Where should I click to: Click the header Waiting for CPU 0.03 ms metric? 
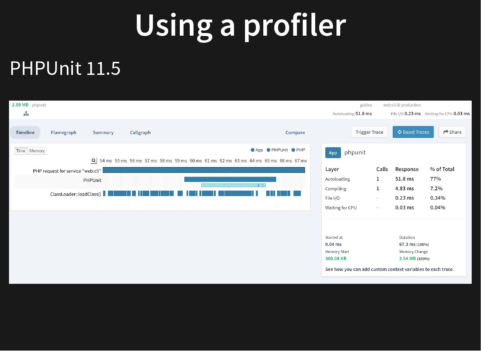pyautogui.click(x=447, y=114)
